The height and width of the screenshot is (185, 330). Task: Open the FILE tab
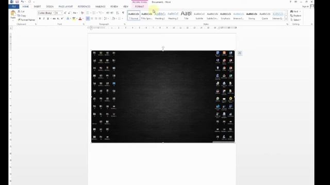point(14,7)
